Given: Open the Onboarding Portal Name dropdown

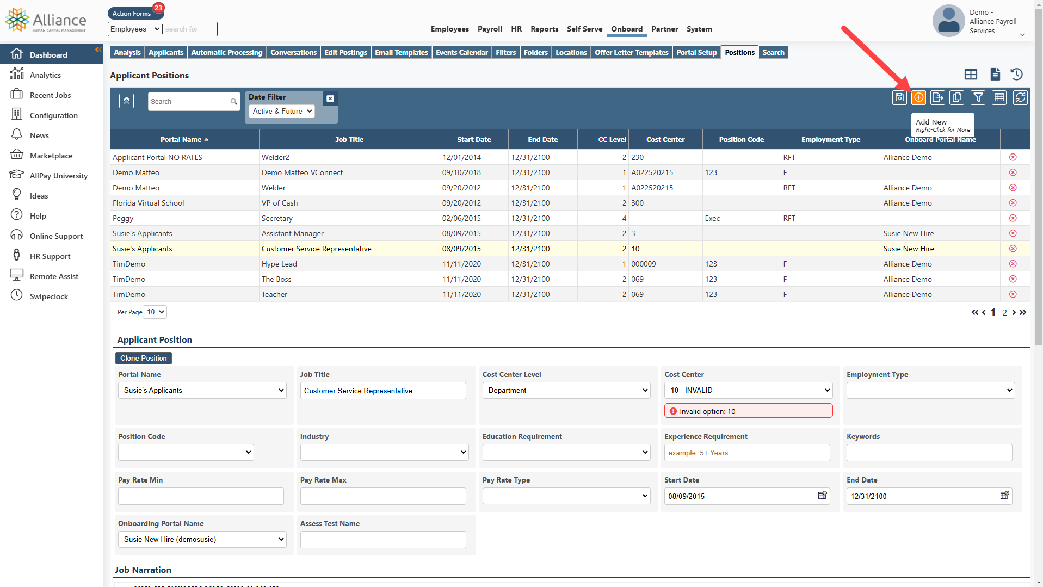Looking at the screenshot, I should click(x=202, y=539).
